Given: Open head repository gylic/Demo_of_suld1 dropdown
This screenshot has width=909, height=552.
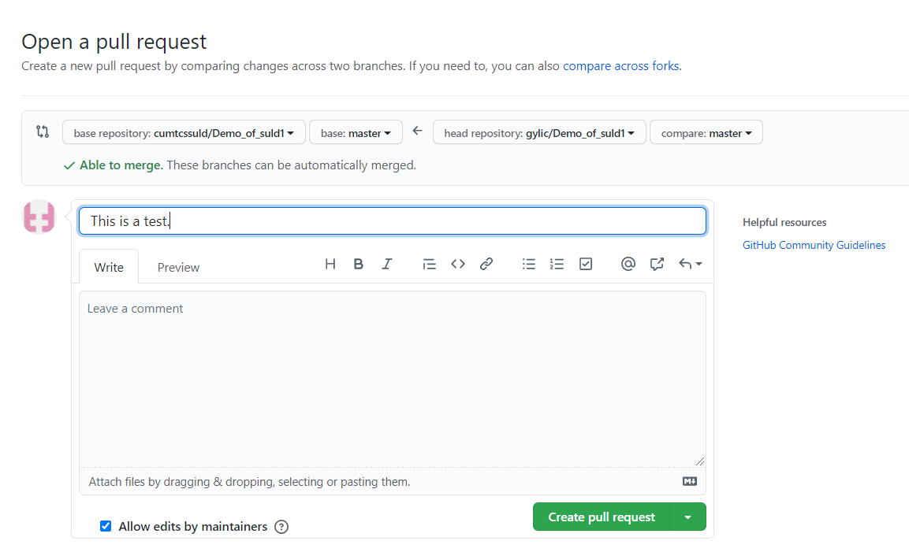Looking at the screenshot, I should 539,132.
